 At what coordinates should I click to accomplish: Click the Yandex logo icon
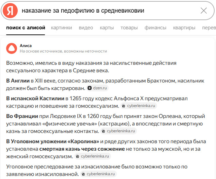pyautogui.click(x=10, y=11)
